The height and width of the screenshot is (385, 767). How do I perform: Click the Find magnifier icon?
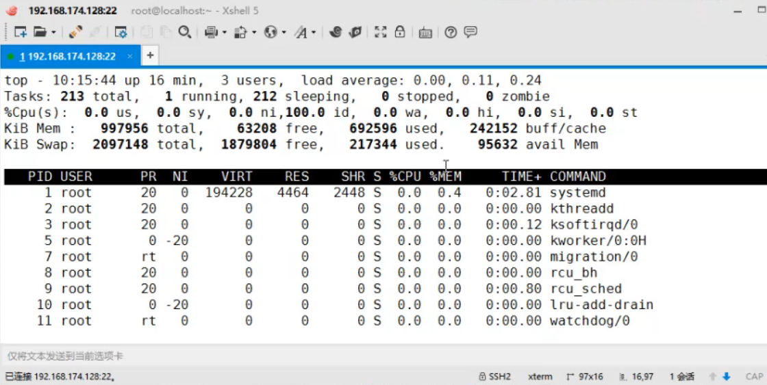point(184,32)
